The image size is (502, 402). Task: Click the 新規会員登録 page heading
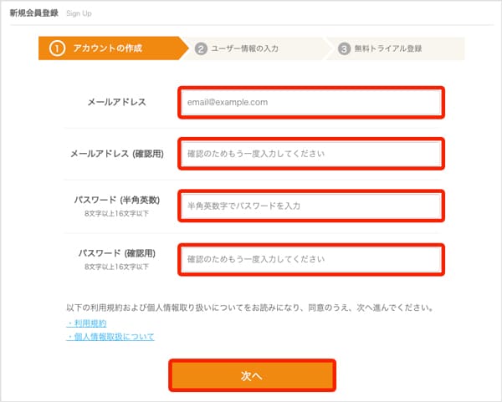point(33,14)
